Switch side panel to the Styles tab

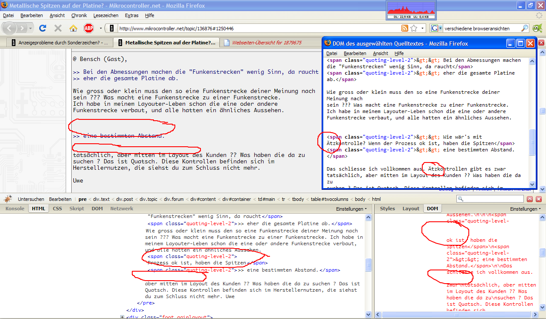tap(387, 209)
